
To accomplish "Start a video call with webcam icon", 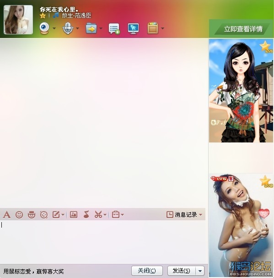I will 44,28.
